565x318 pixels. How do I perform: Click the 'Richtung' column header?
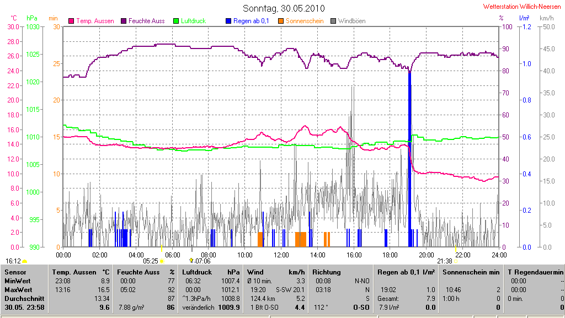[327, 273]
